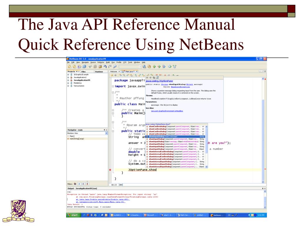The image size is (301, 226).
Task: Toggle the last Navigator filter button
Action: pyautogui.click(x=87, y=184)
